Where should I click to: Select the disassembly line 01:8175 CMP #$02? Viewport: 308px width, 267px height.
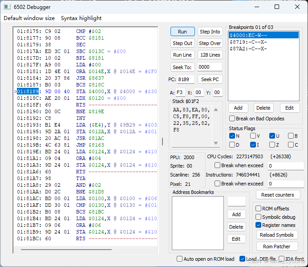(85, 31)
